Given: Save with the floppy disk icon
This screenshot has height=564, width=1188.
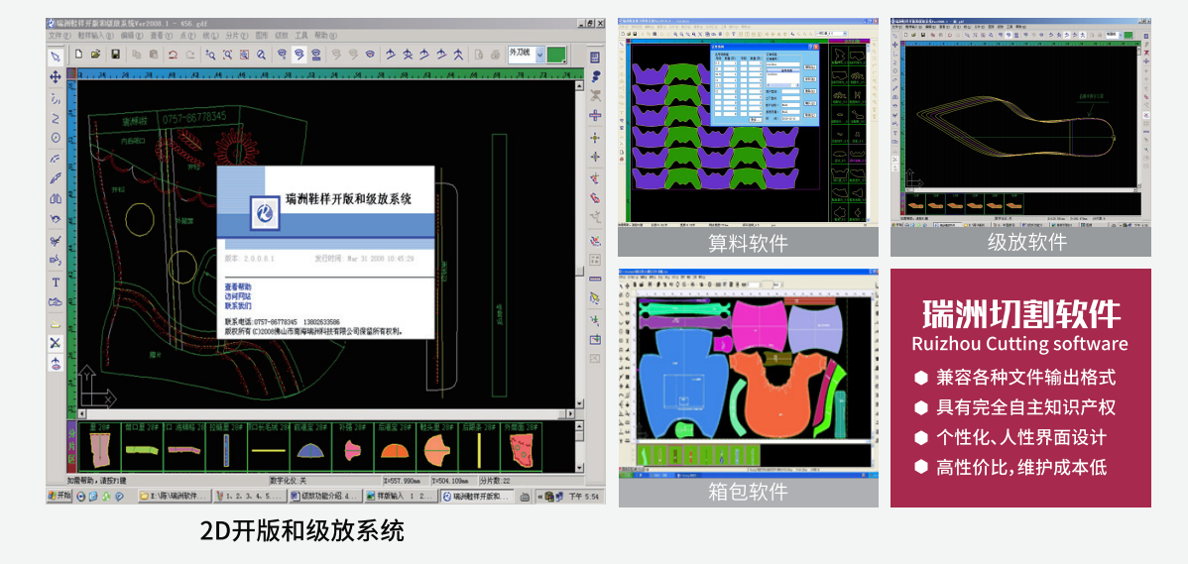Looking at the screenshot, I should 116,55.
